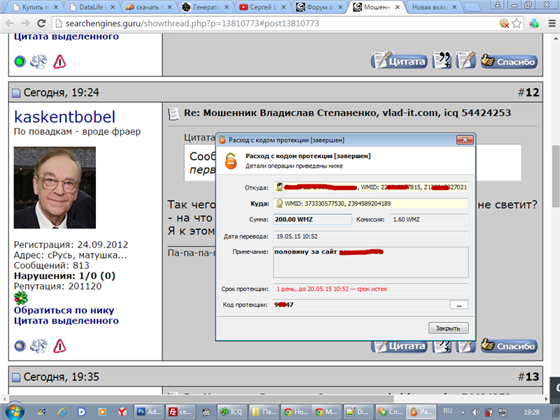The height and width of the screenshot is (420, 560).
Task: Open the Новая вкладка tab
Action: (433, 7)
